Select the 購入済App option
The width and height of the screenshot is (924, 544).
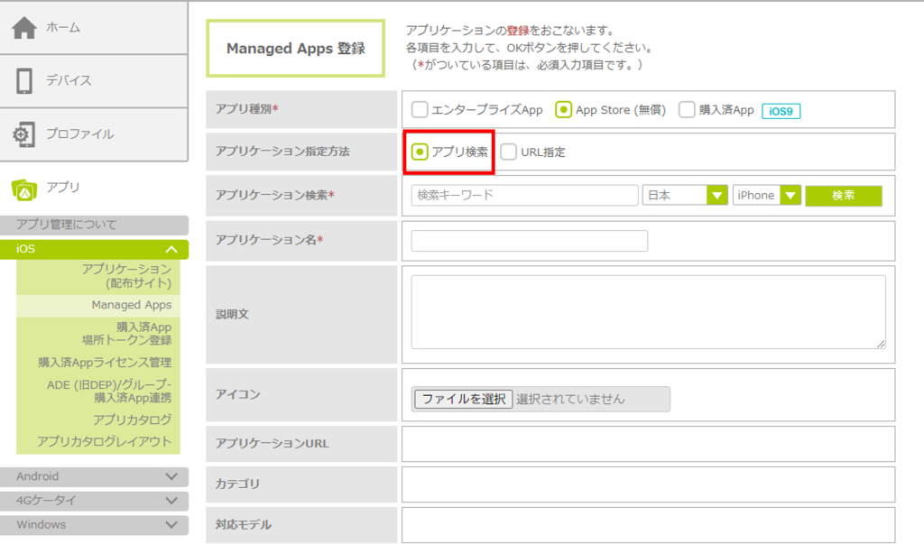tap(688, 110)
